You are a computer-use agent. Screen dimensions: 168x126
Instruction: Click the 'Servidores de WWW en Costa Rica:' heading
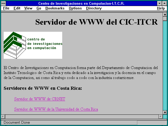click(43, 88)
